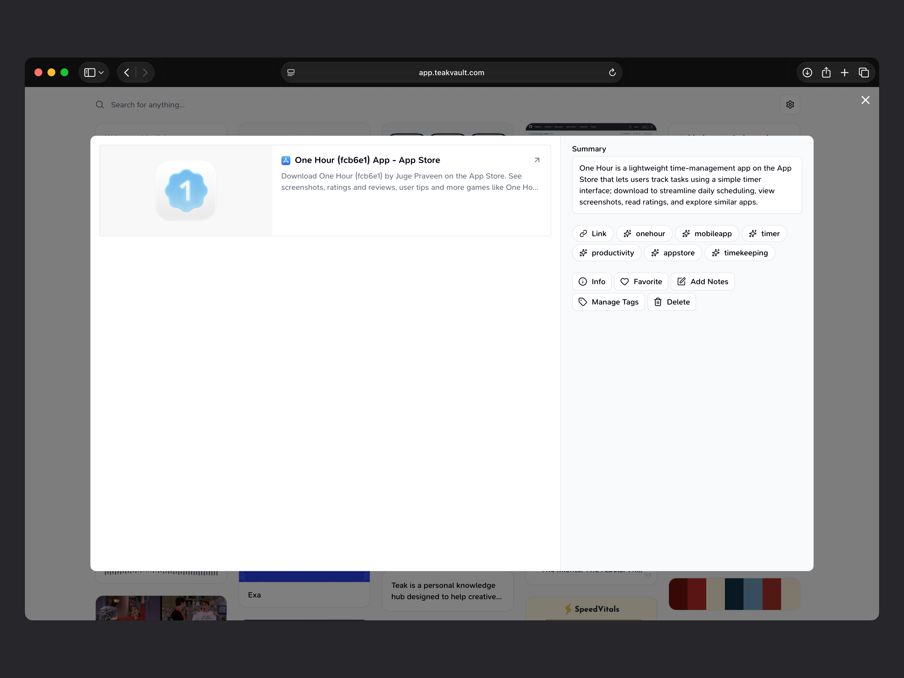Screen dimensions: 904x678
Task: Select the timekeeping tag chip
Action: (740, 253)
